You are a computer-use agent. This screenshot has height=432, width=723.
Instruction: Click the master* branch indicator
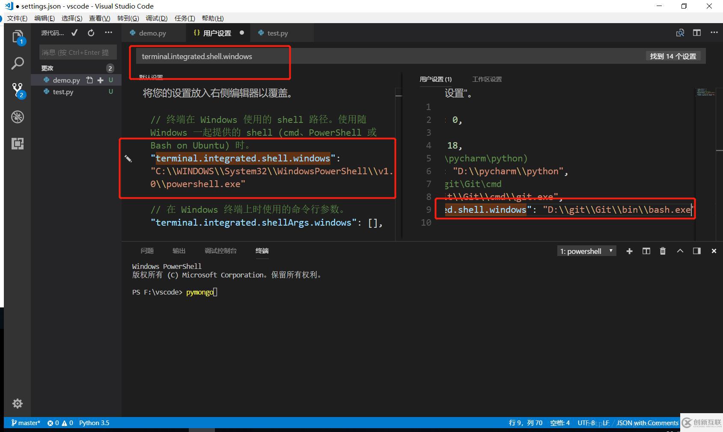click(26, 423)
